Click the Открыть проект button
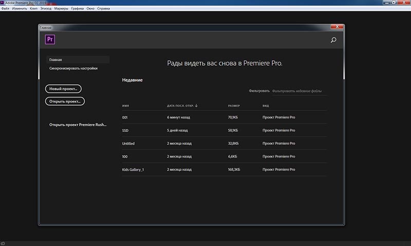Image resolution: width=411 pixels, height=246 pixels. (x=65, y=101)
